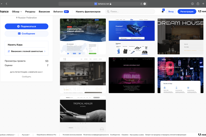
Task: Click the Safari back arrow icon
Action: [6, 4]
